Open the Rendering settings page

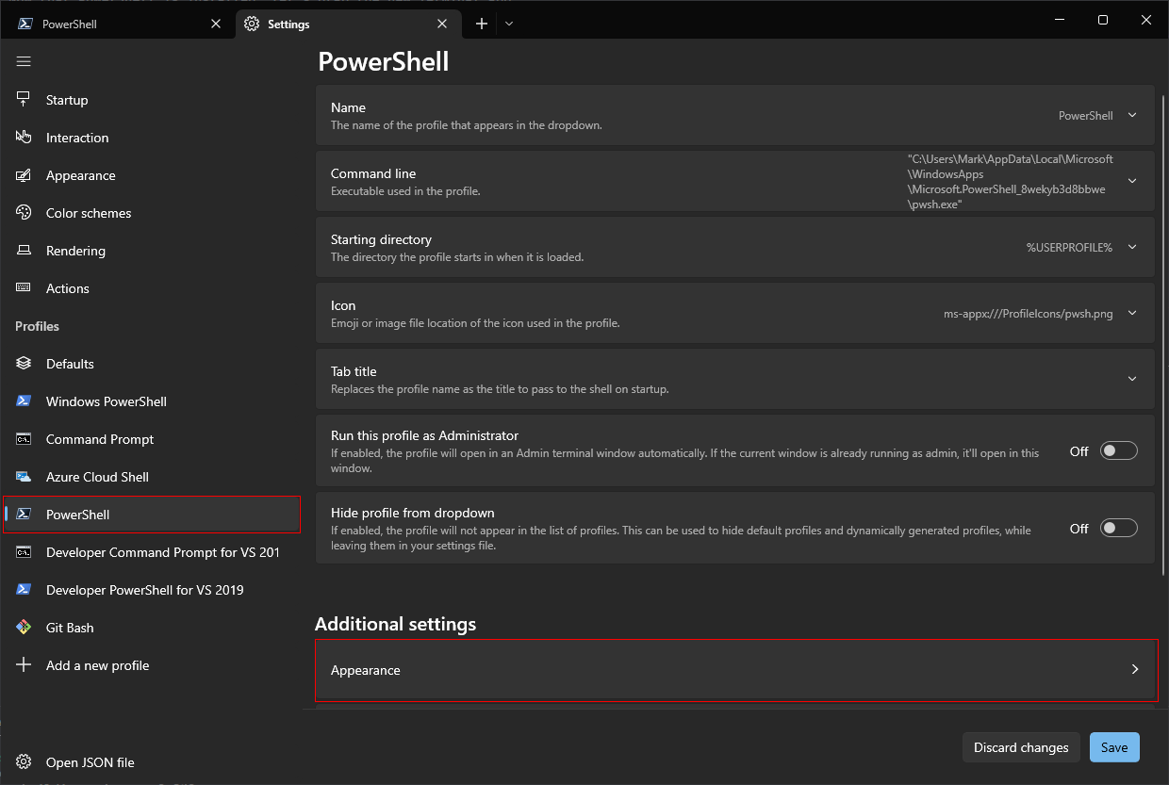coord(151,251)
